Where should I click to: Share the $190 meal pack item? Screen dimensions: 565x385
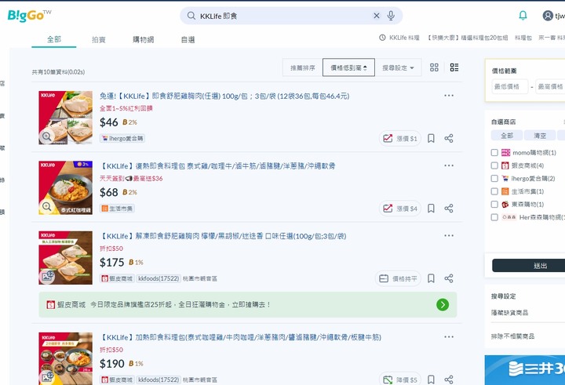(x=449, y=380)
